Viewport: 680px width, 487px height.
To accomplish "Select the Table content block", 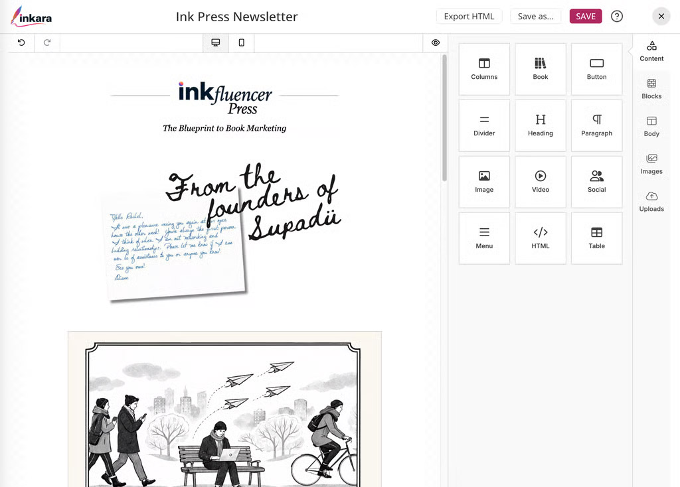I will click(x=597, y=238).
